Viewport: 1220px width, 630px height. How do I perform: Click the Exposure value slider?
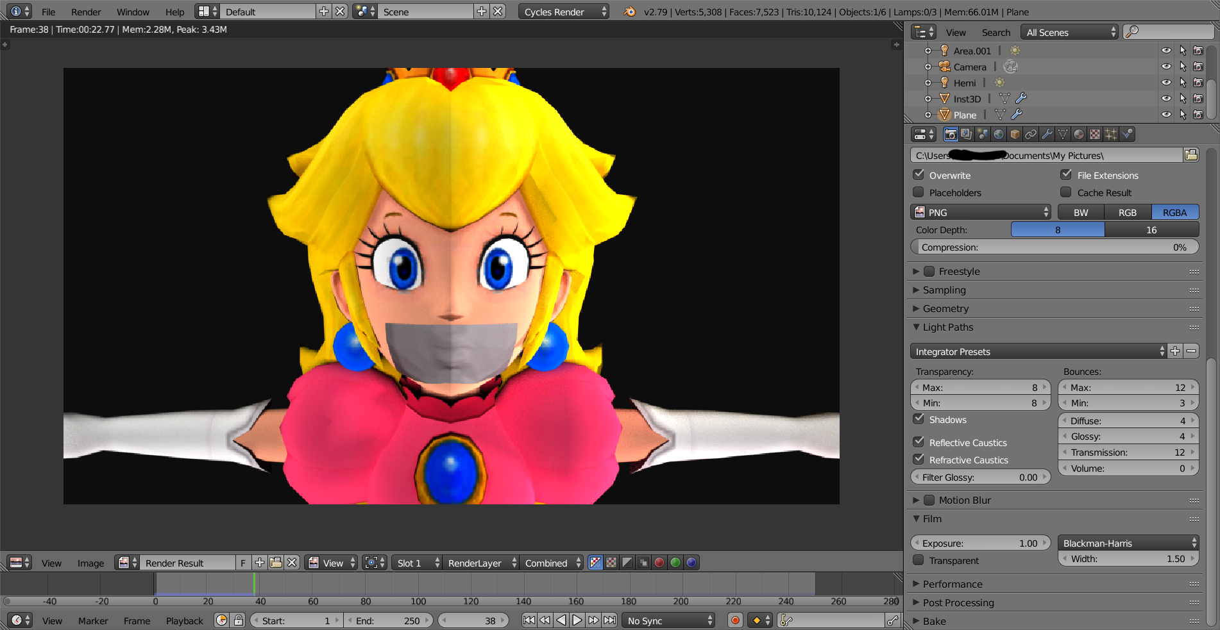pyautogui.click(x=980, y=543)
